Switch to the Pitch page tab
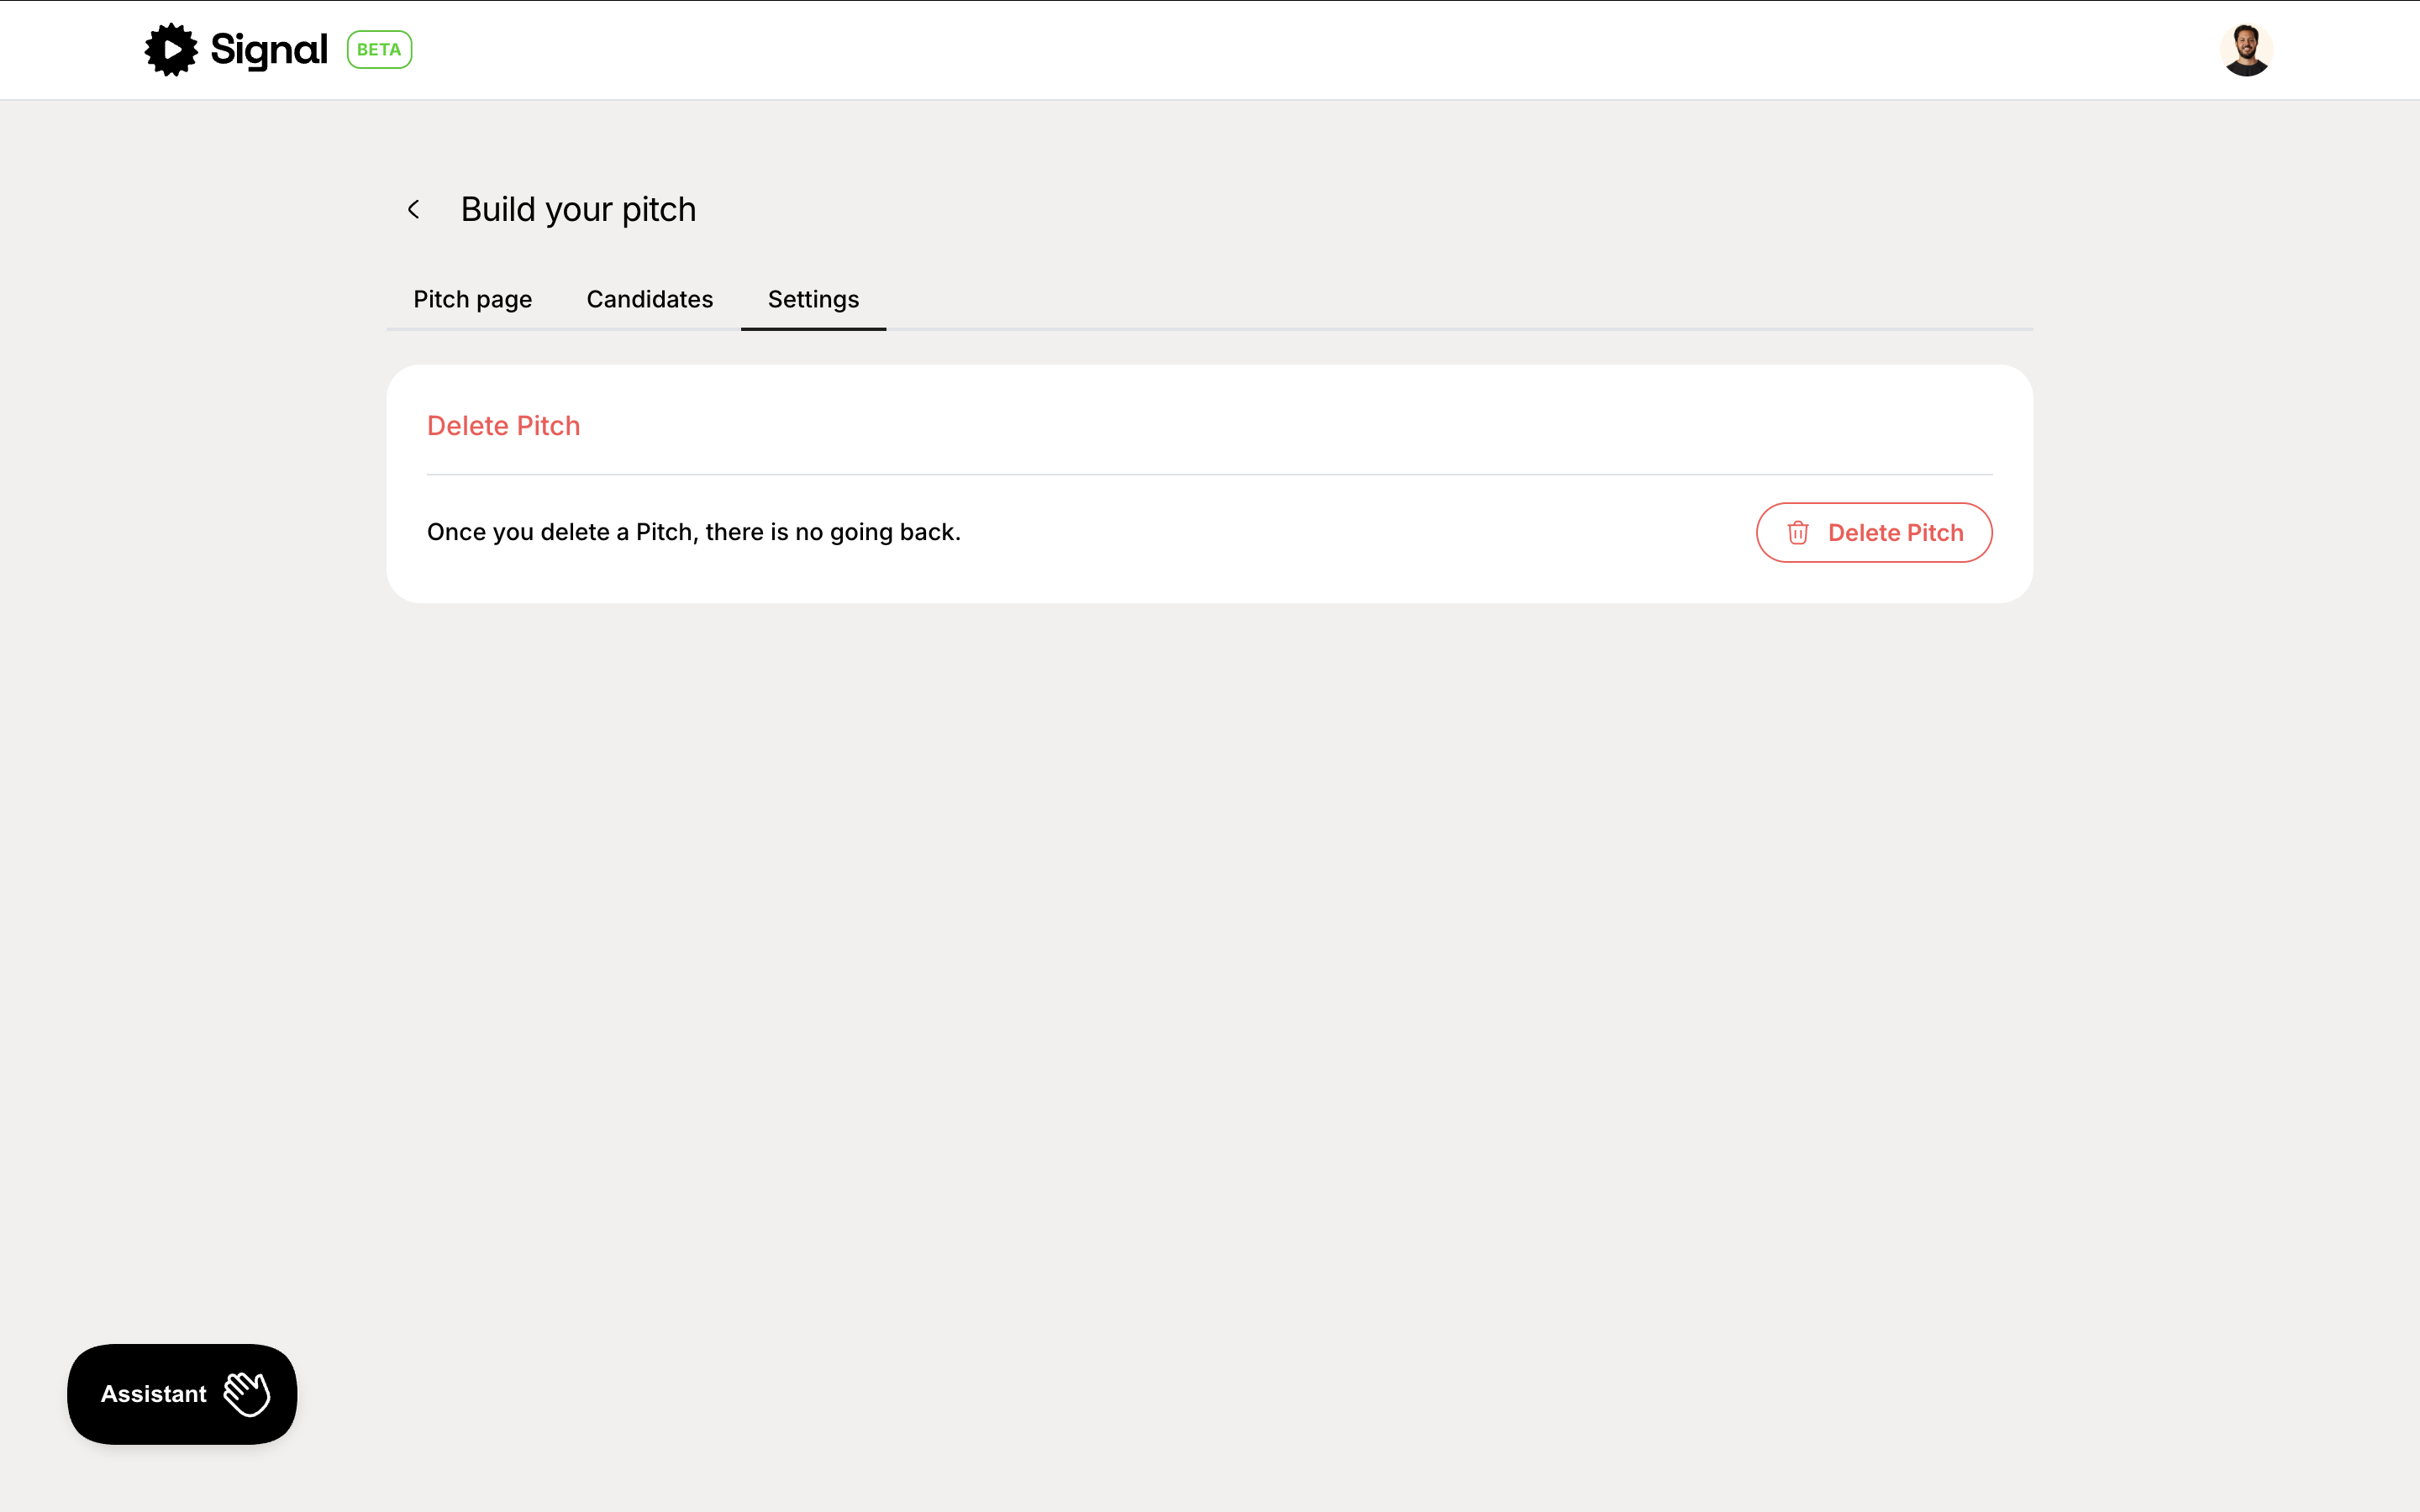 [x=472, y=299]
